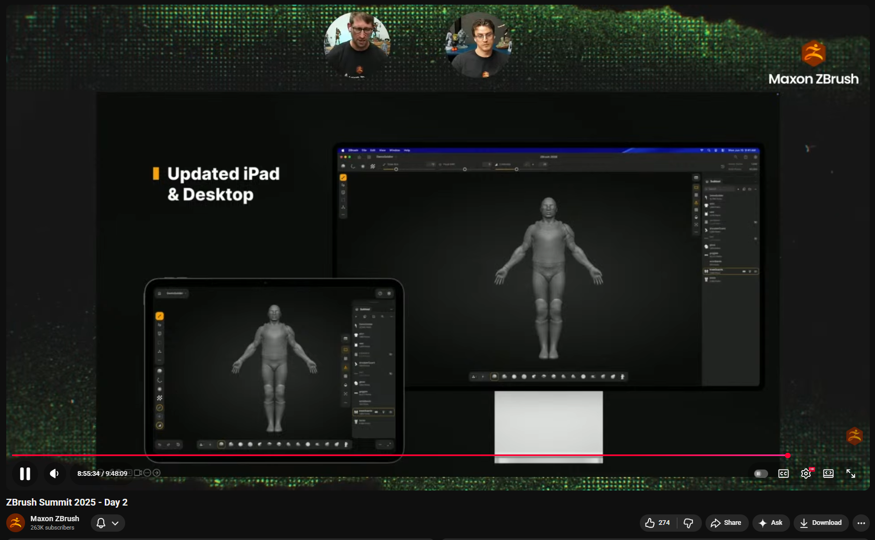
Task: Click the "263K subscribers" text
Action: click(52, 528)
